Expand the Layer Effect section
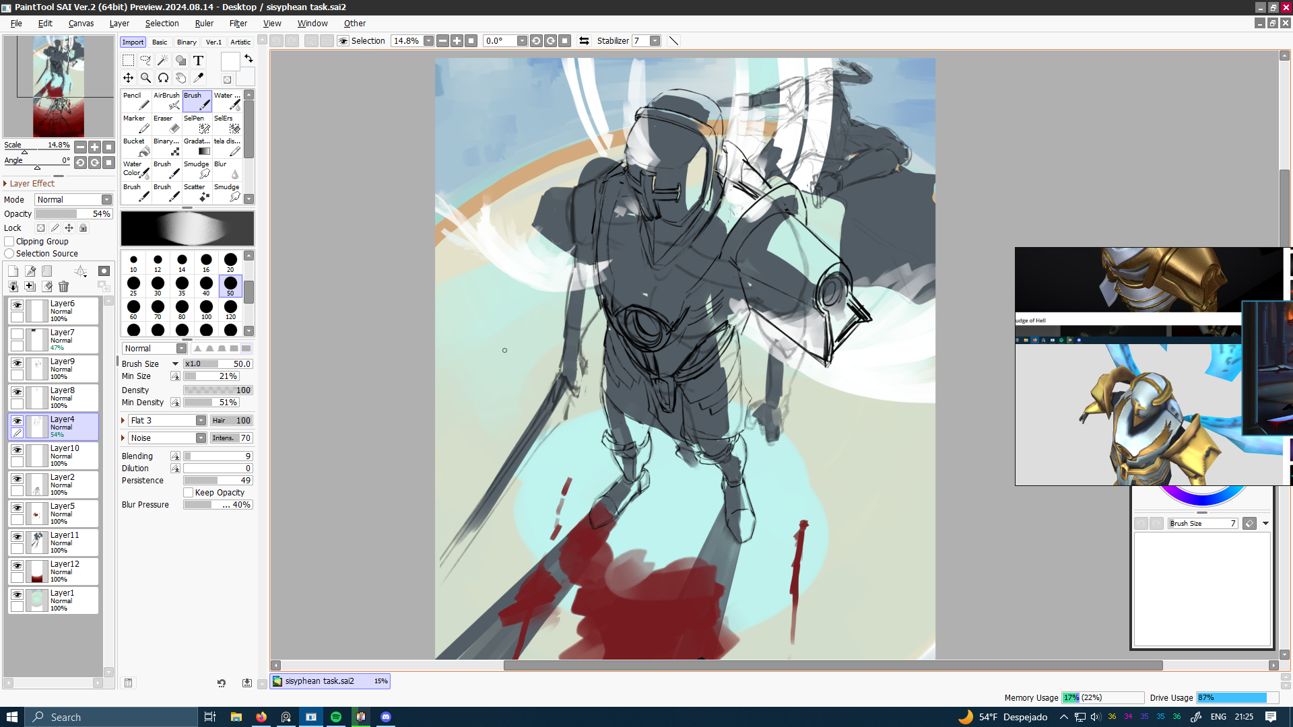Screen dimensions: 1293x727 coord(5,184)
